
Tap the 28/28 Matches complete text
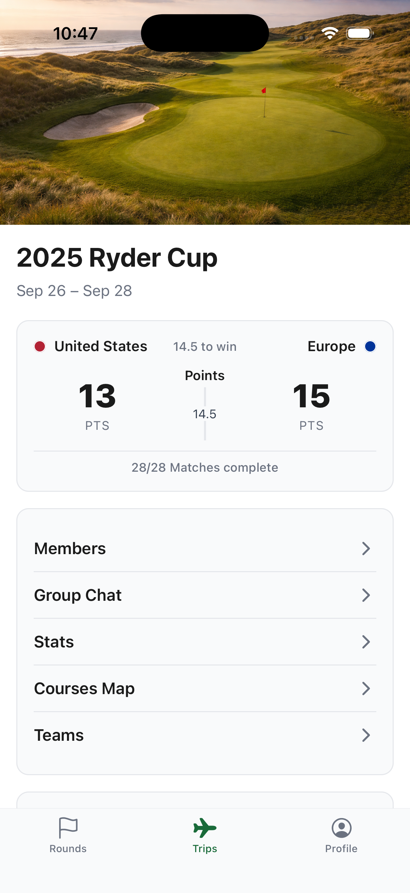click(x=205, y=468)
